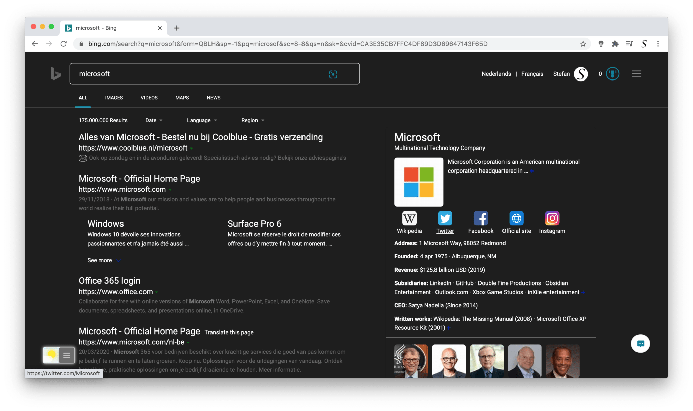This screenshot has width=693, height=411.
Task: Open the Albuquerque, NM link
Action: [474, 256]
